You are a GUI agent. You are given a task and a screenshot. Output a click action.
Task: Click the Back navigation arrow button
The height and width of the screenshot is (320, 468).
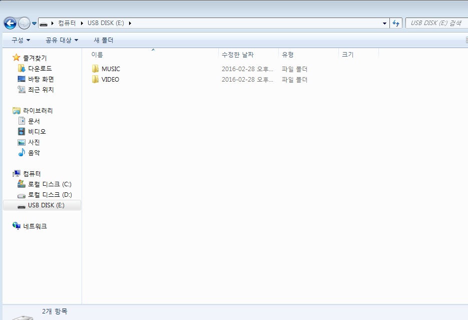(x=10, y=23)
